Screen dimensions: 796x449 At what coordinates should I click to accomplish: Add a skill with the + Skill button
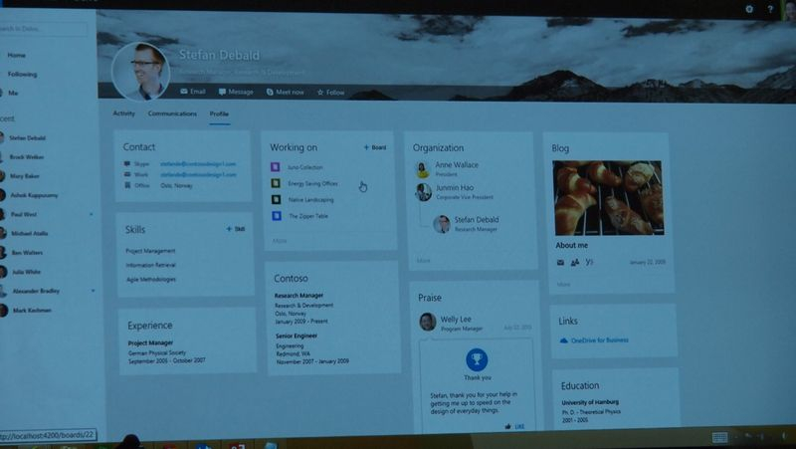pos(236,229)
